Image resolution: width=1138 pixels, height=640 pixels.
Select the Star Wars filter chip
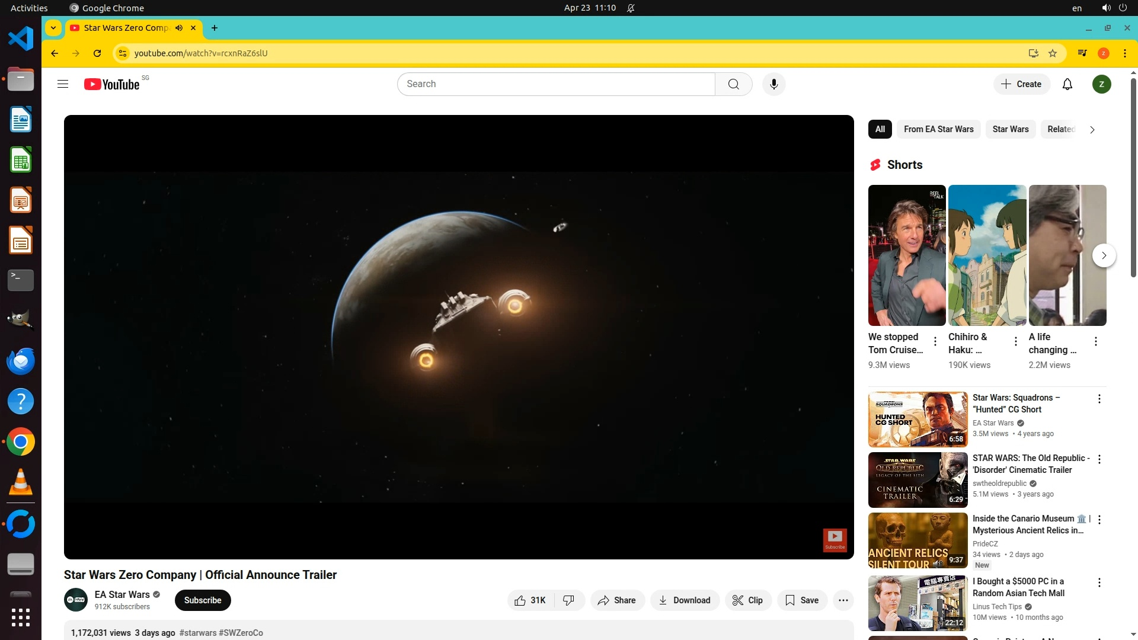tap(1010, 129)
